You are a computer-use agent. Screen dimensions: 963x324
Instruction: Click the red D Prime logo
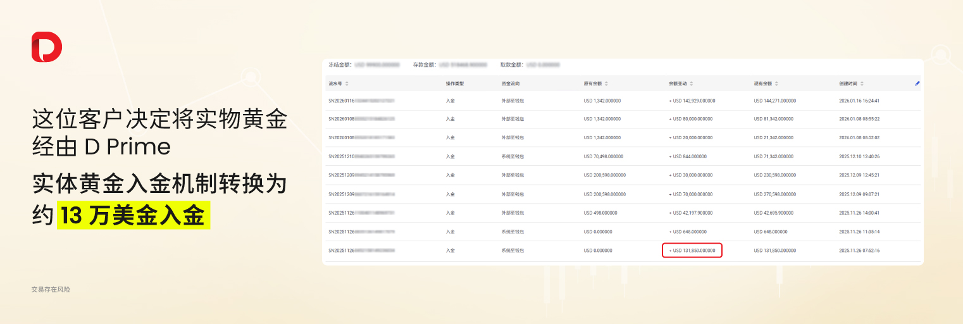point(47,47)
